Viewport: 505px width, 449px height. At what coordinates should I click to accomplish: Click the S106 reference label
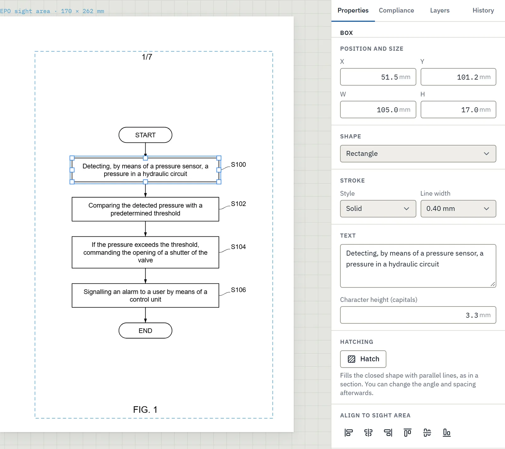(238, 290)
